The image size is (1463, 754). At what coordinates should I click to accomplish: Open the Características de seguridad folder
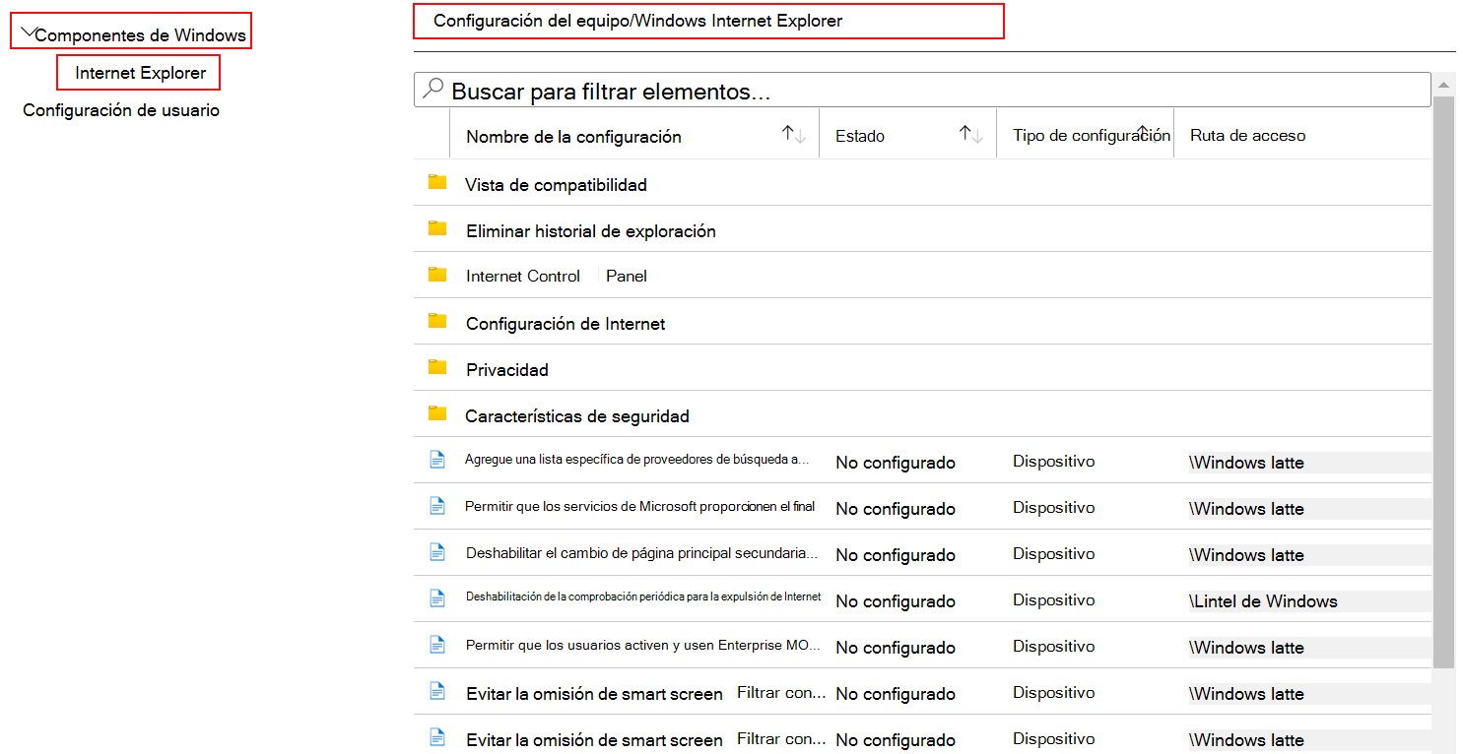point(577,416)
